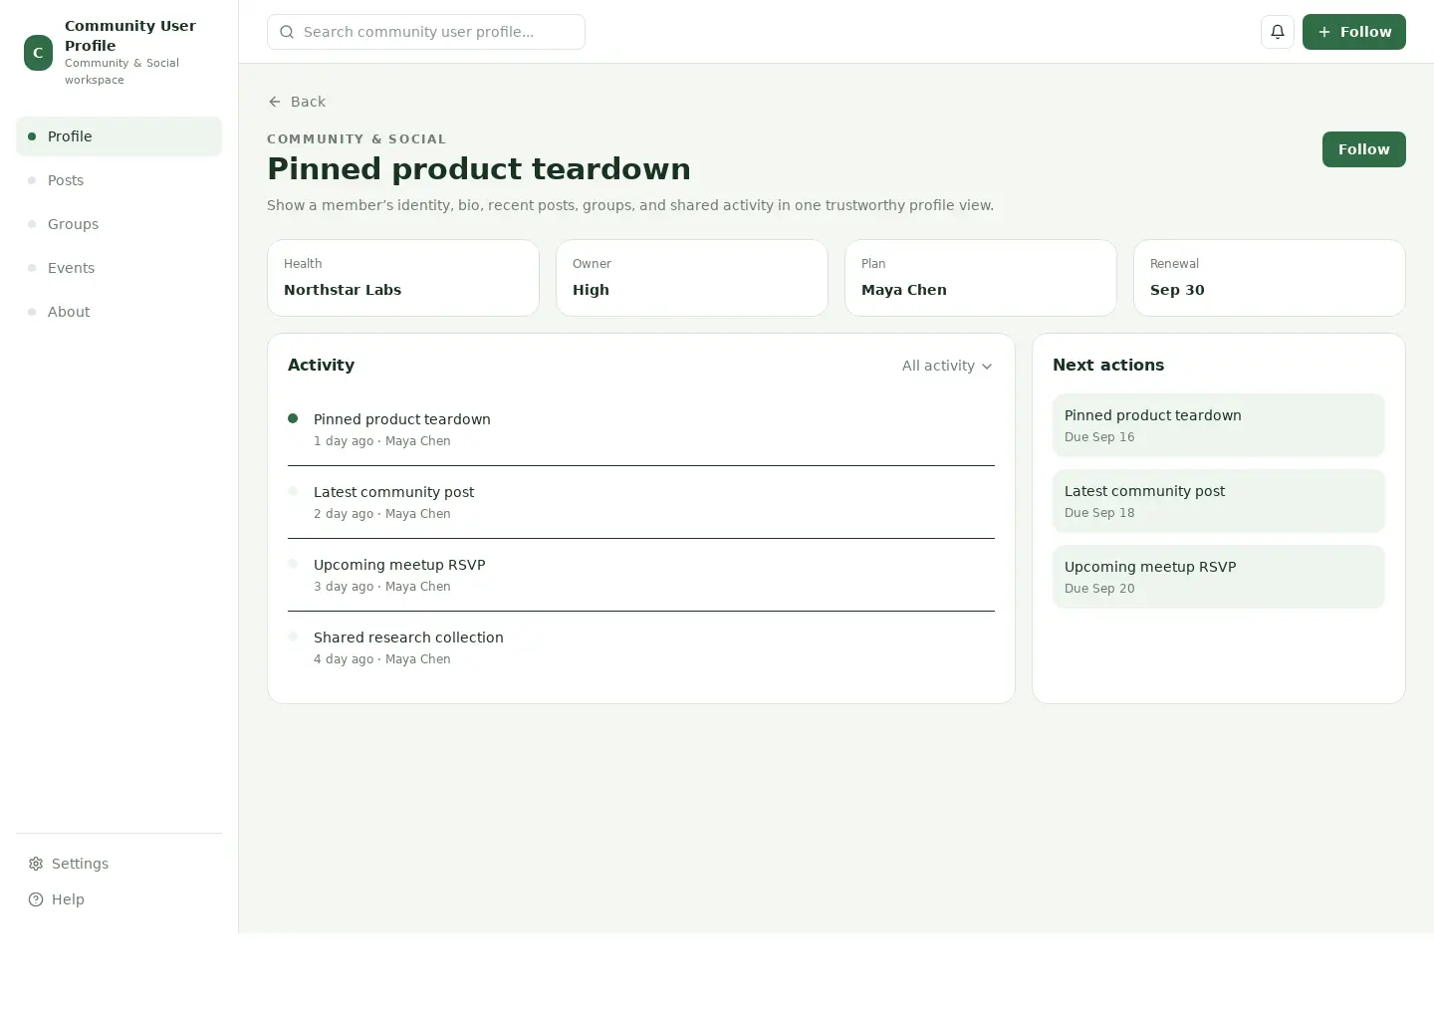Viewport: 1434px width, 1020px height.
Task: Click the '1 day ago · Maya Chen' timestamp
Action: (382, 441)
